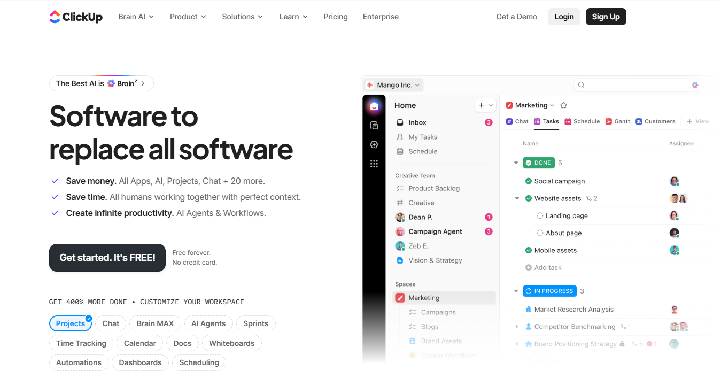Image resolution: width=721 pixels, height=386 pixels.
Task: Click the Social campaign assignee avatar
Action: tap(675, 181)
